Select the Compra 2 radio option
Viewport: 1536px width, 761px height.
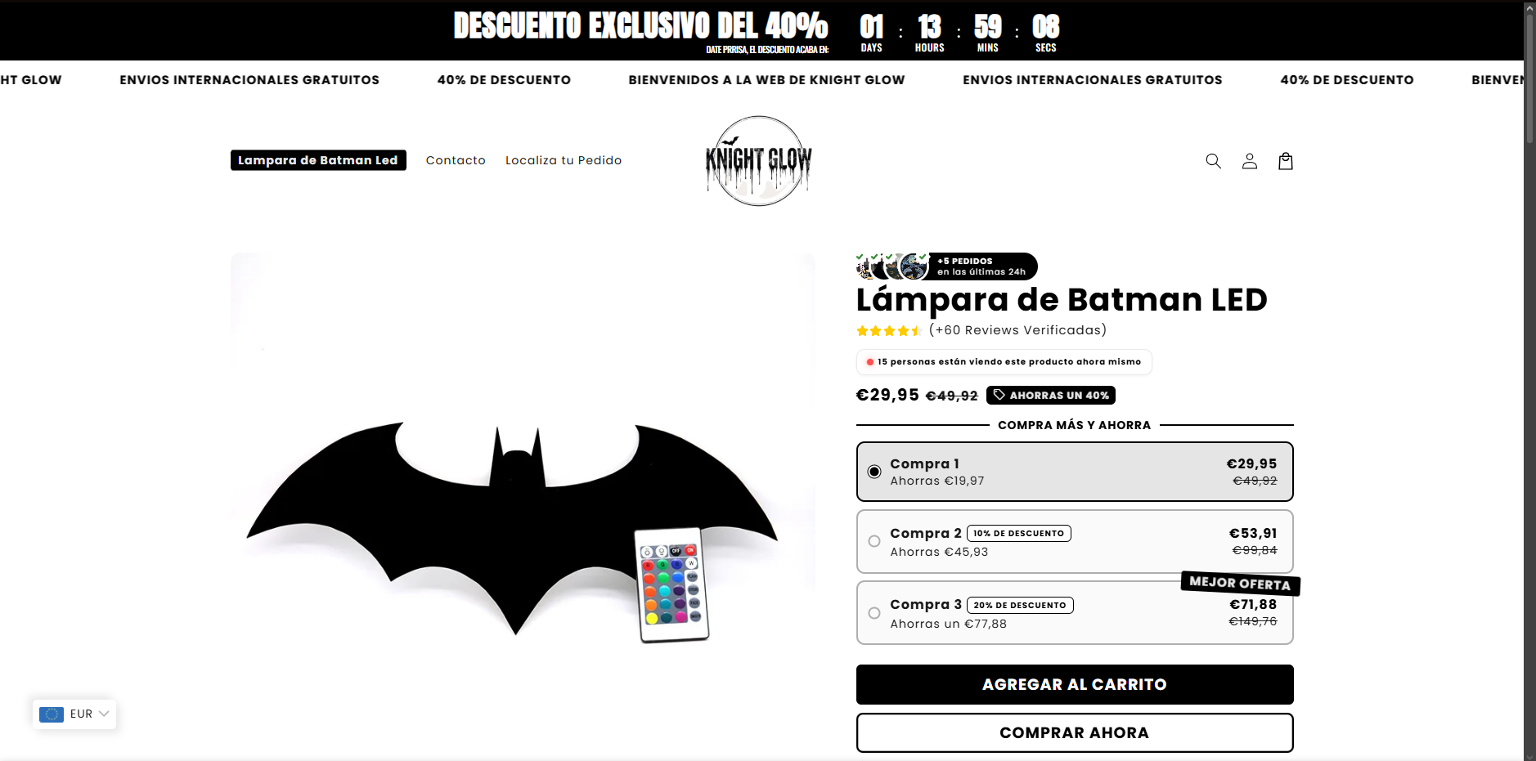874,541
